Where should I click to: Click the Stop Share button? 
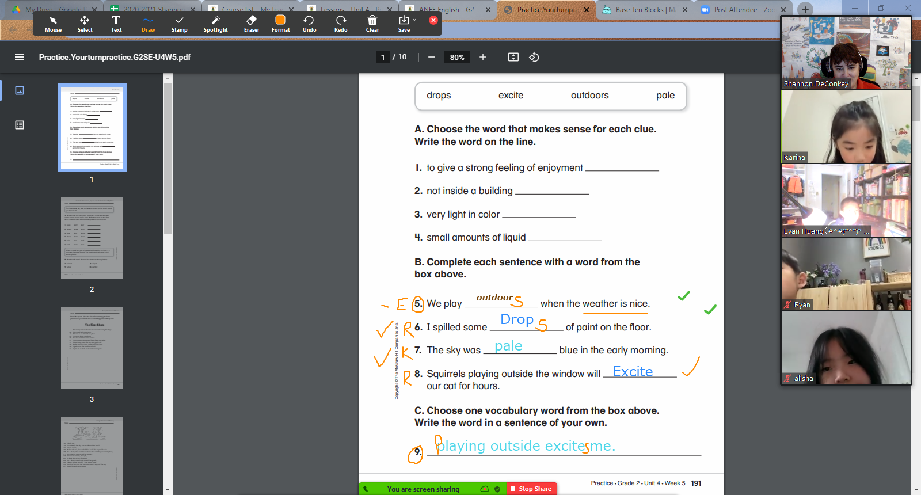532,489
